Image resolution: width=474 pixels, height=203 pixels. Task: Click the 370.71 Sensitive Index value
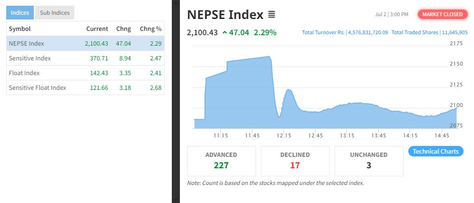tap(99, 58)
